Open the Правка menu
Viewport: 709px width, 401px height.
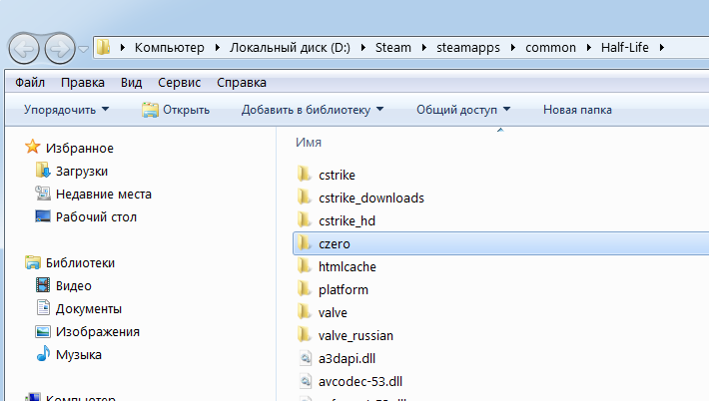[83, 83]
